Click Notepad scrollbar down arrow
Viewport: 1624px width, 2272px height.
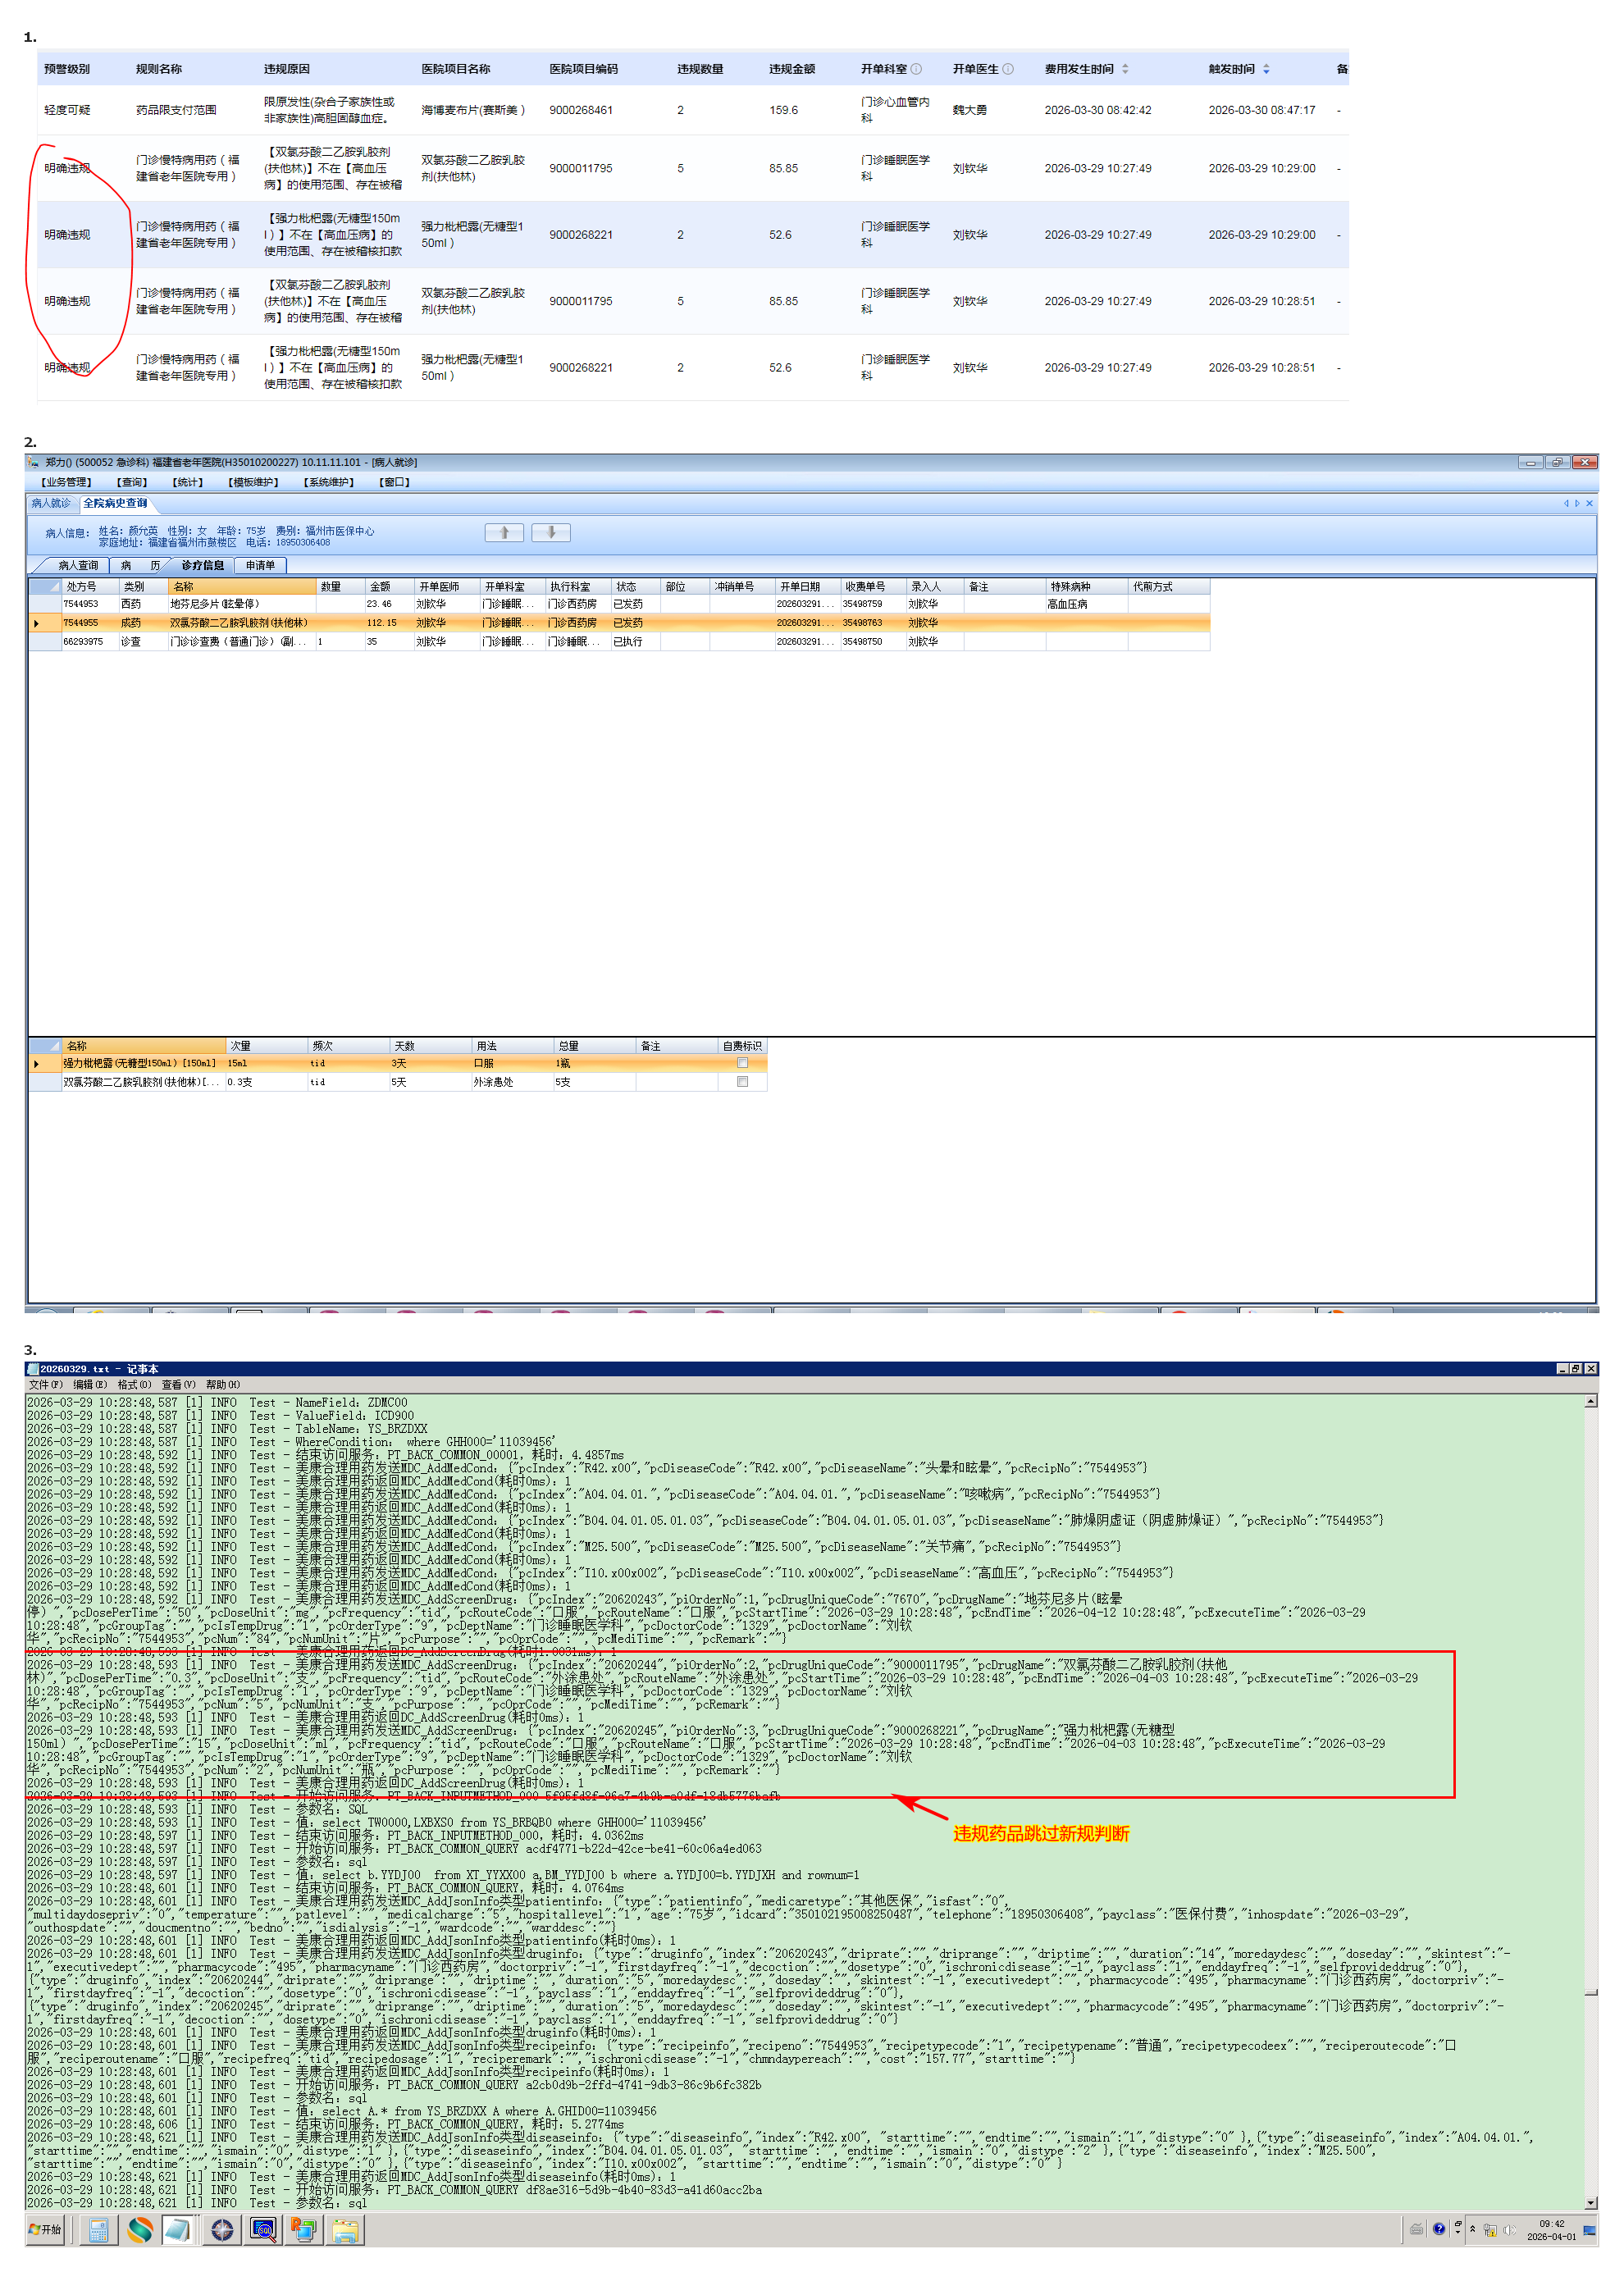[1590, 2204]
